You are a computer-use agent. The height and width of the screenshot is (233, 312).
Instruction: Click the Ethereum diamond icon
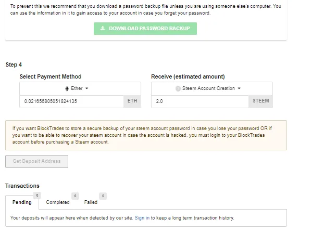(67, 88)
